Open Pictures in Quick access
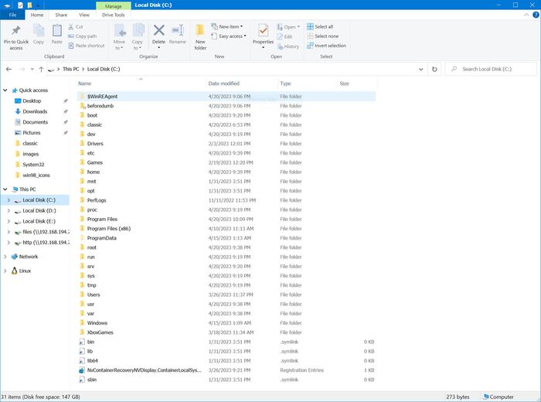The image size is (541, 402). pyautogui.click(x=28, y=132)
